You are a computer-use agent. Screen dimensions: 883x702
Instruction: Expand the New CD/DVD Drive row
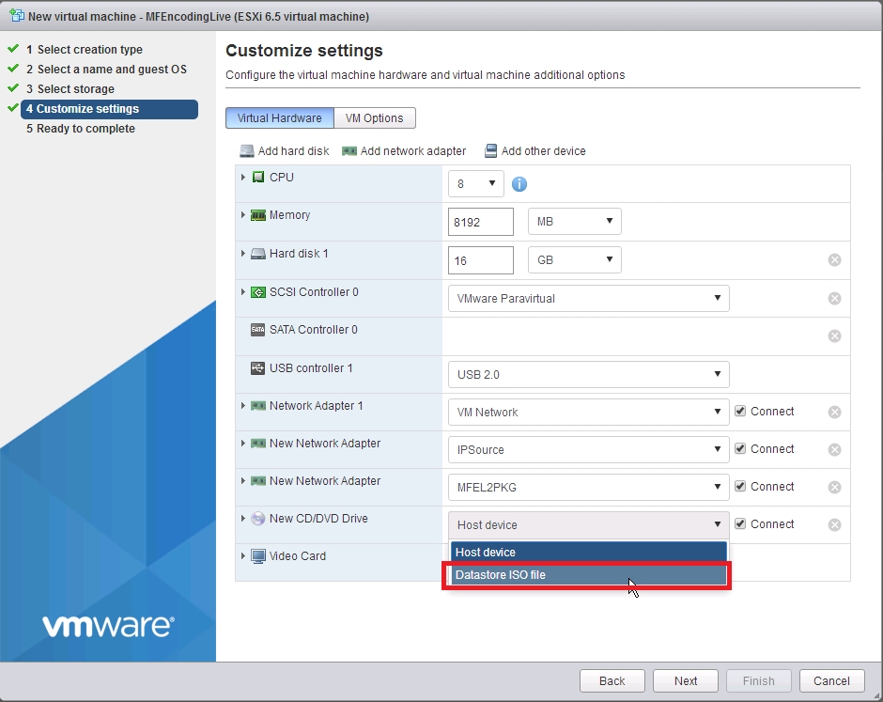point(242,518)
